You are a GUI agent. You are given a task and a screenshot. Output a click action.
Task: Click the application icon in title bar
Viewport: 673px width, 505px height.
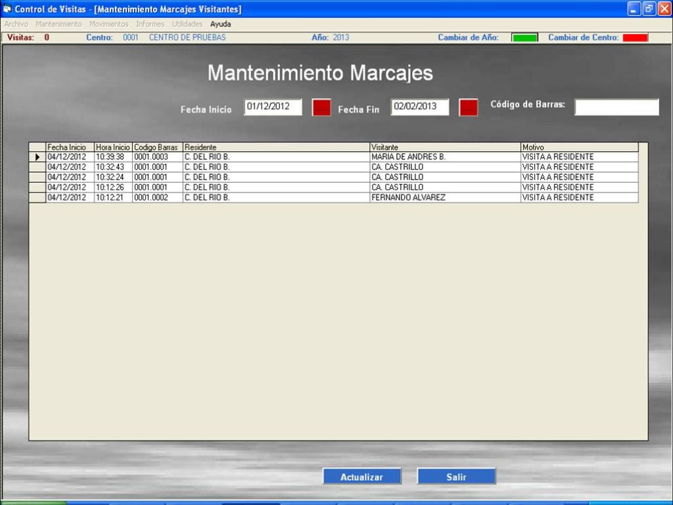coord(7,9)
